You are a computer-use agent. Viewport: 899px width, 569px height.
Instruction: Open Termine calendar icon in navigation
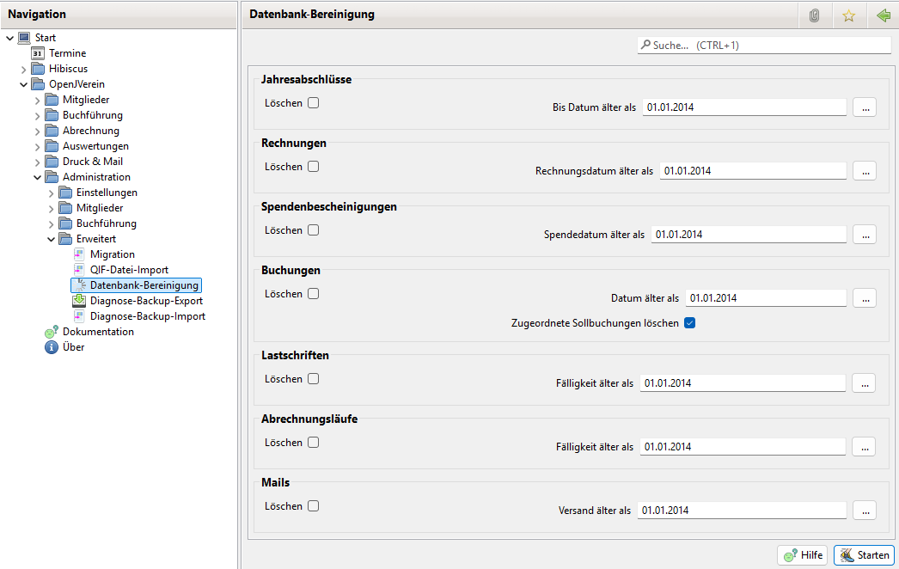38,53
